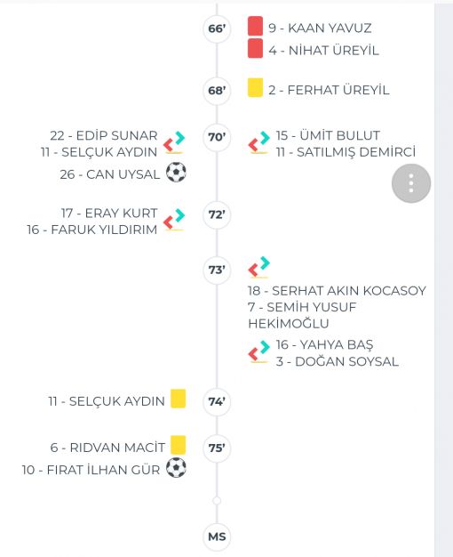The width and height of the screenshot is (453, 557).
Task: Click the substitution icon above Serhat Akın Kocasoy
Action: pos(259,267)
